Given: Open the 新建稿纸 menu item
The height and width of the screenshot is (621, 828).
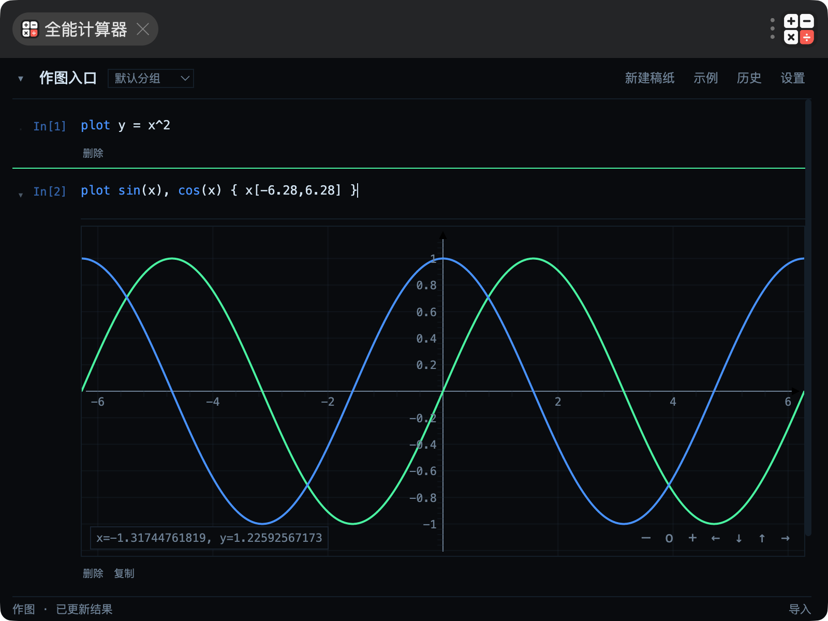Looking at the screenshot, I should (x=649, y=78).
